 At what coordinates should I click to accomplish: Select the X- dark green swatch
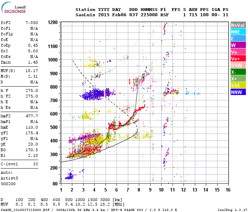point(238,72)
